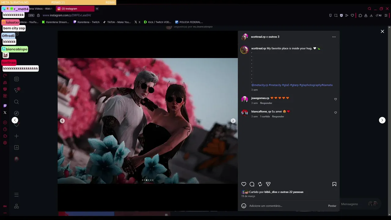Open Instagram Reels icon in left nav
Image resolution: width=391 pixels, height=220 pixels.
[16, 79]
